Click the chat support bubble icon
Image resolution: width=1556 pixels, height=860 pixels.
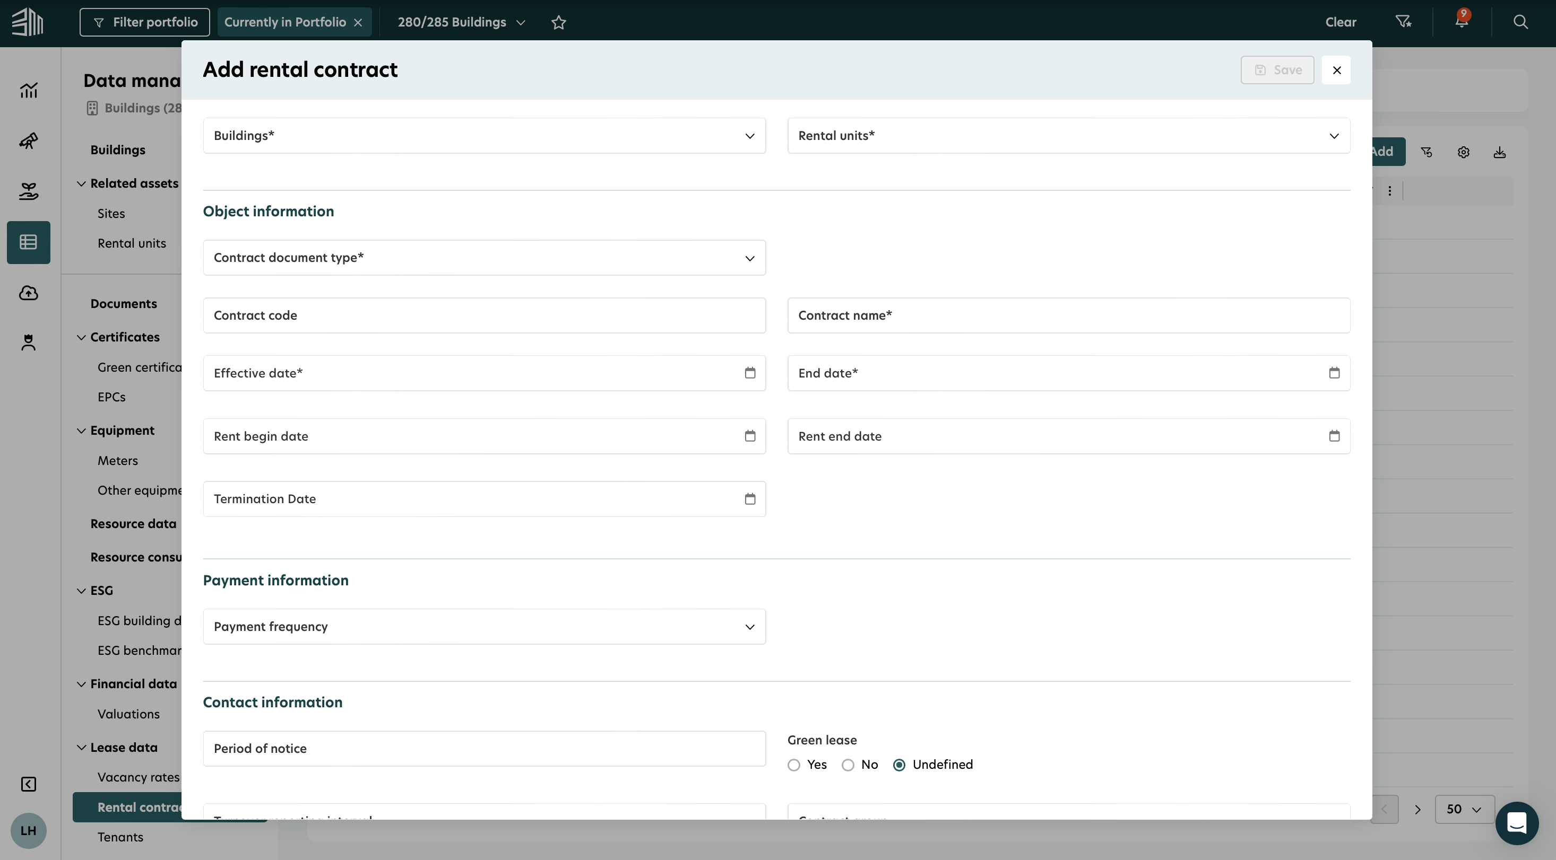1516,822
